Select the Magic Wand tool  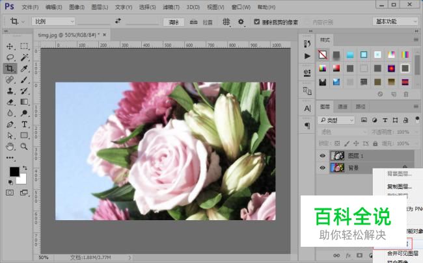pyautogui.click(x=24, y=57)
